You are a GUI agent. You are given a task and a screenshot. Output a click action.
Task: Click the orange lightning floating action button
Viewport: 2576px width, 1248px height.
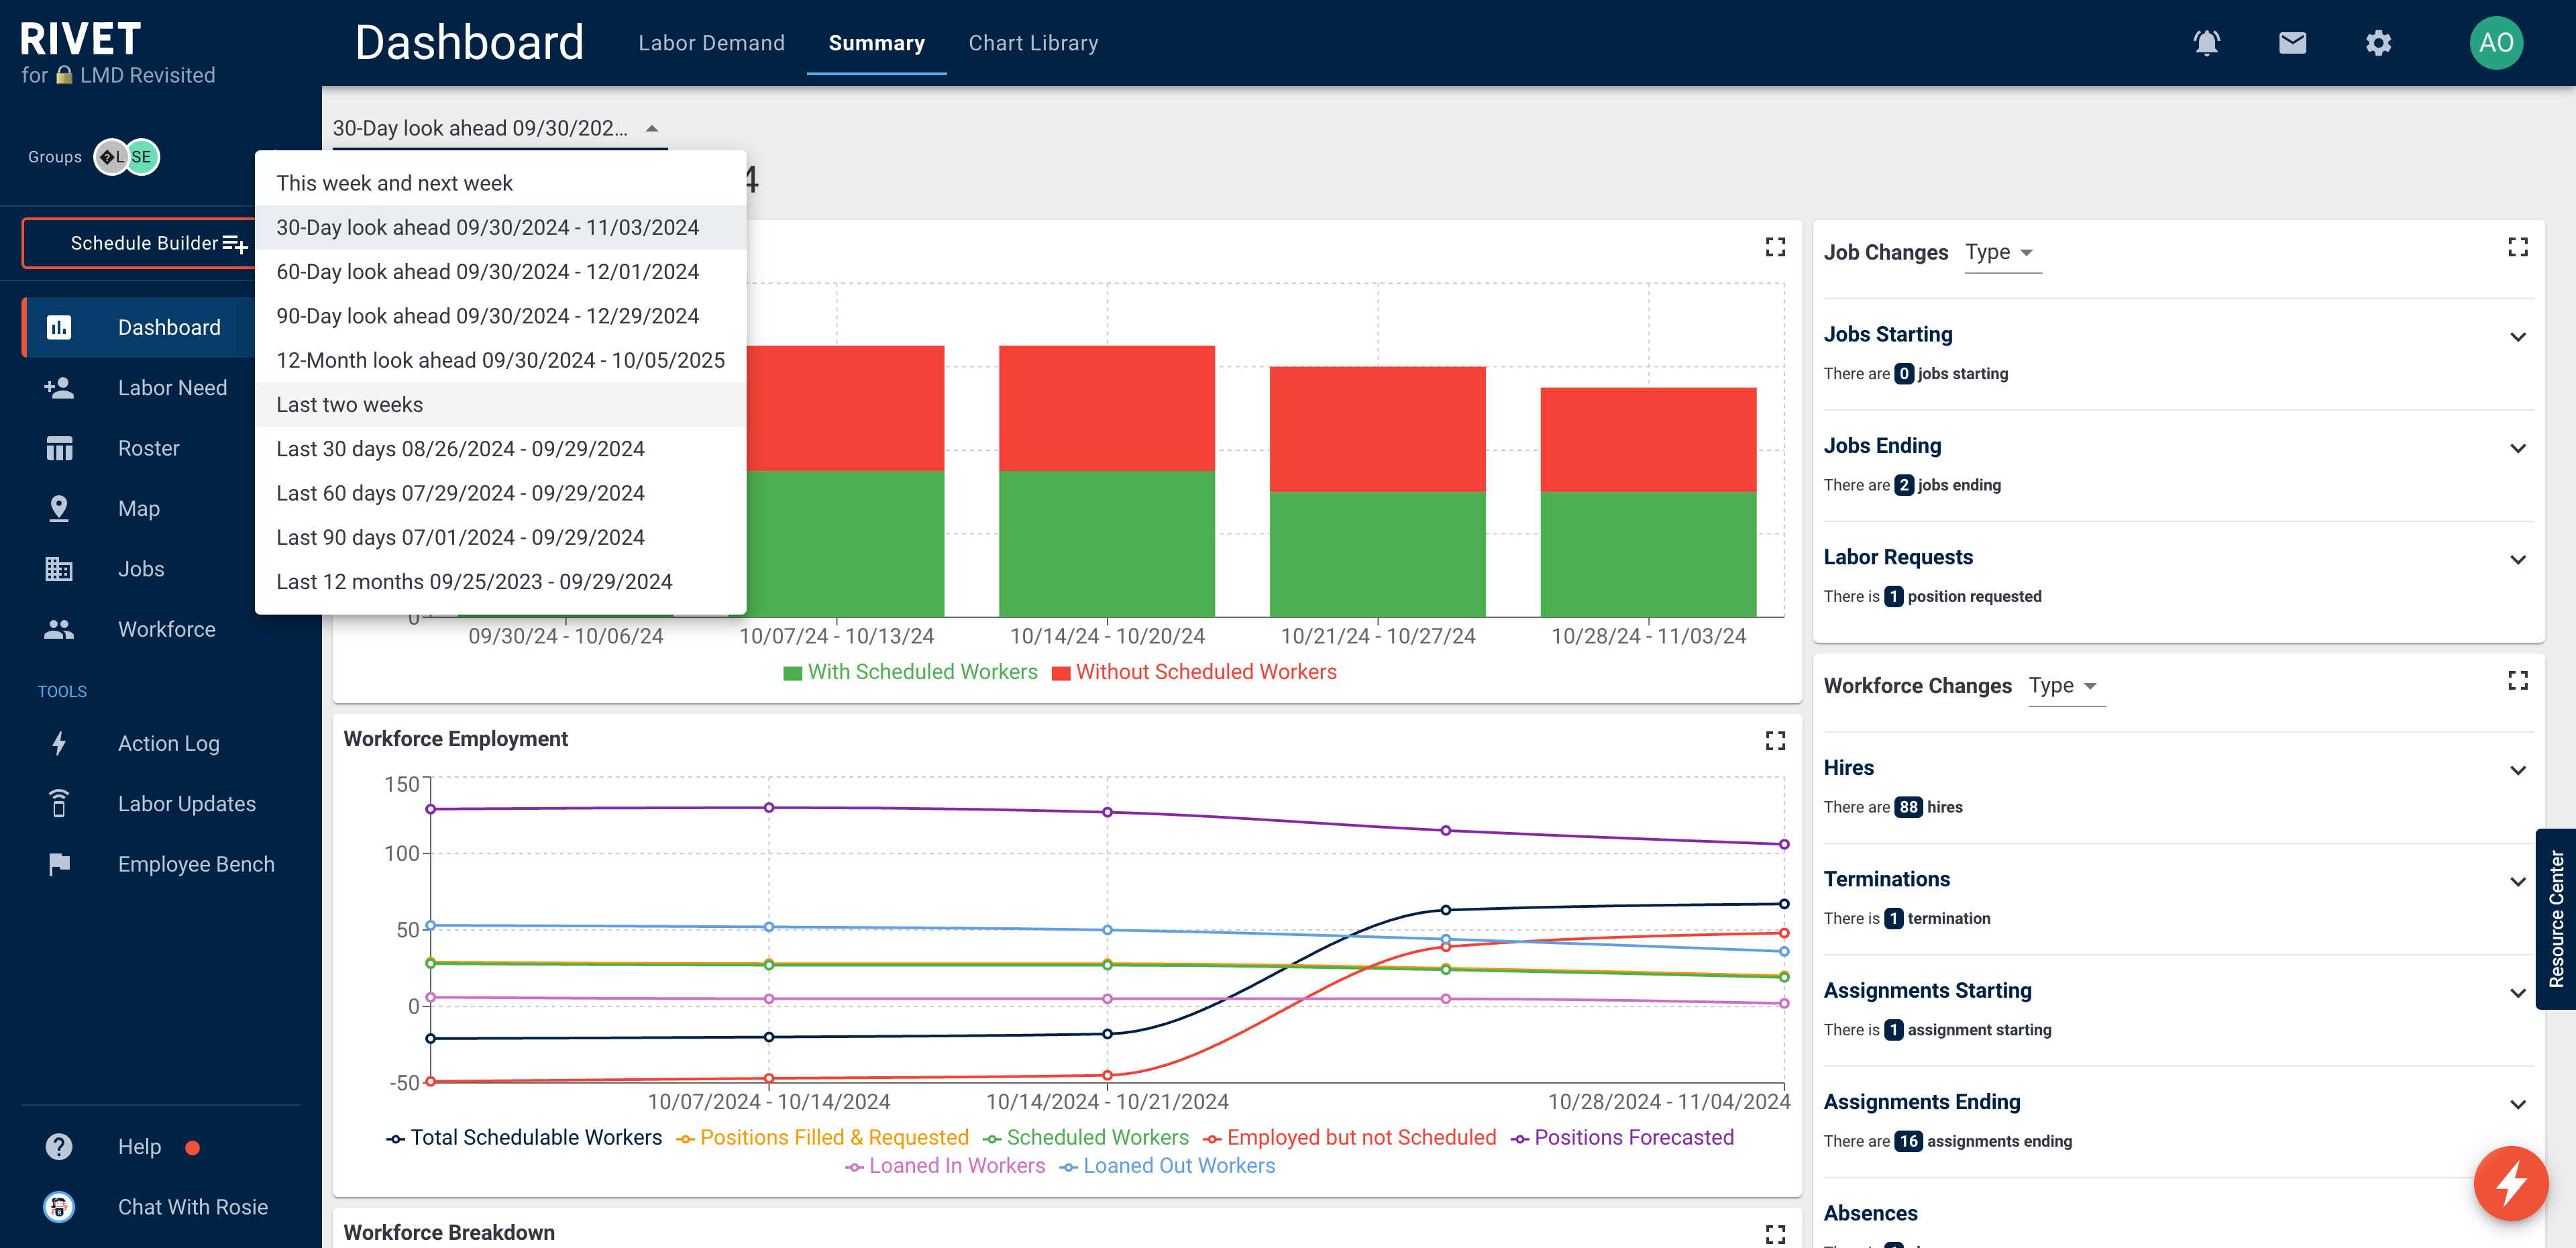tap(2511, 1183)
